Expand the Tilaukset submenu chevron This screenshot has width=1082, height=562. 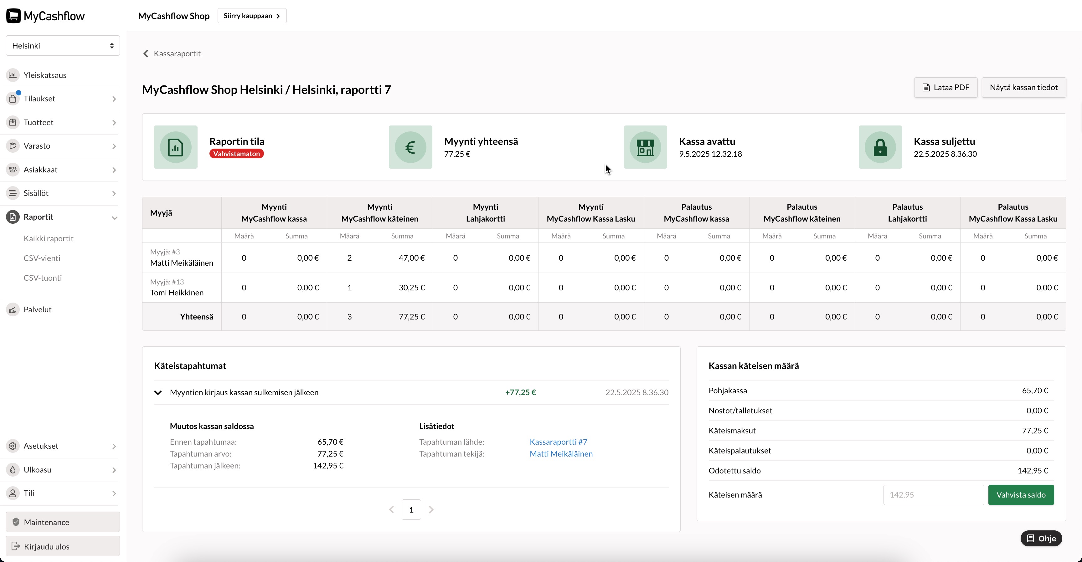(114, 99)
